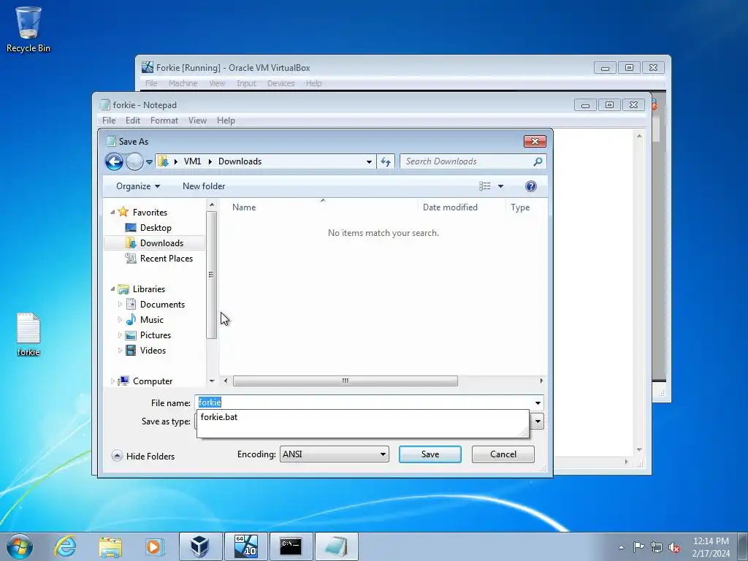Select Documents library
748x561 pixels.
click(x=162, y=305)
